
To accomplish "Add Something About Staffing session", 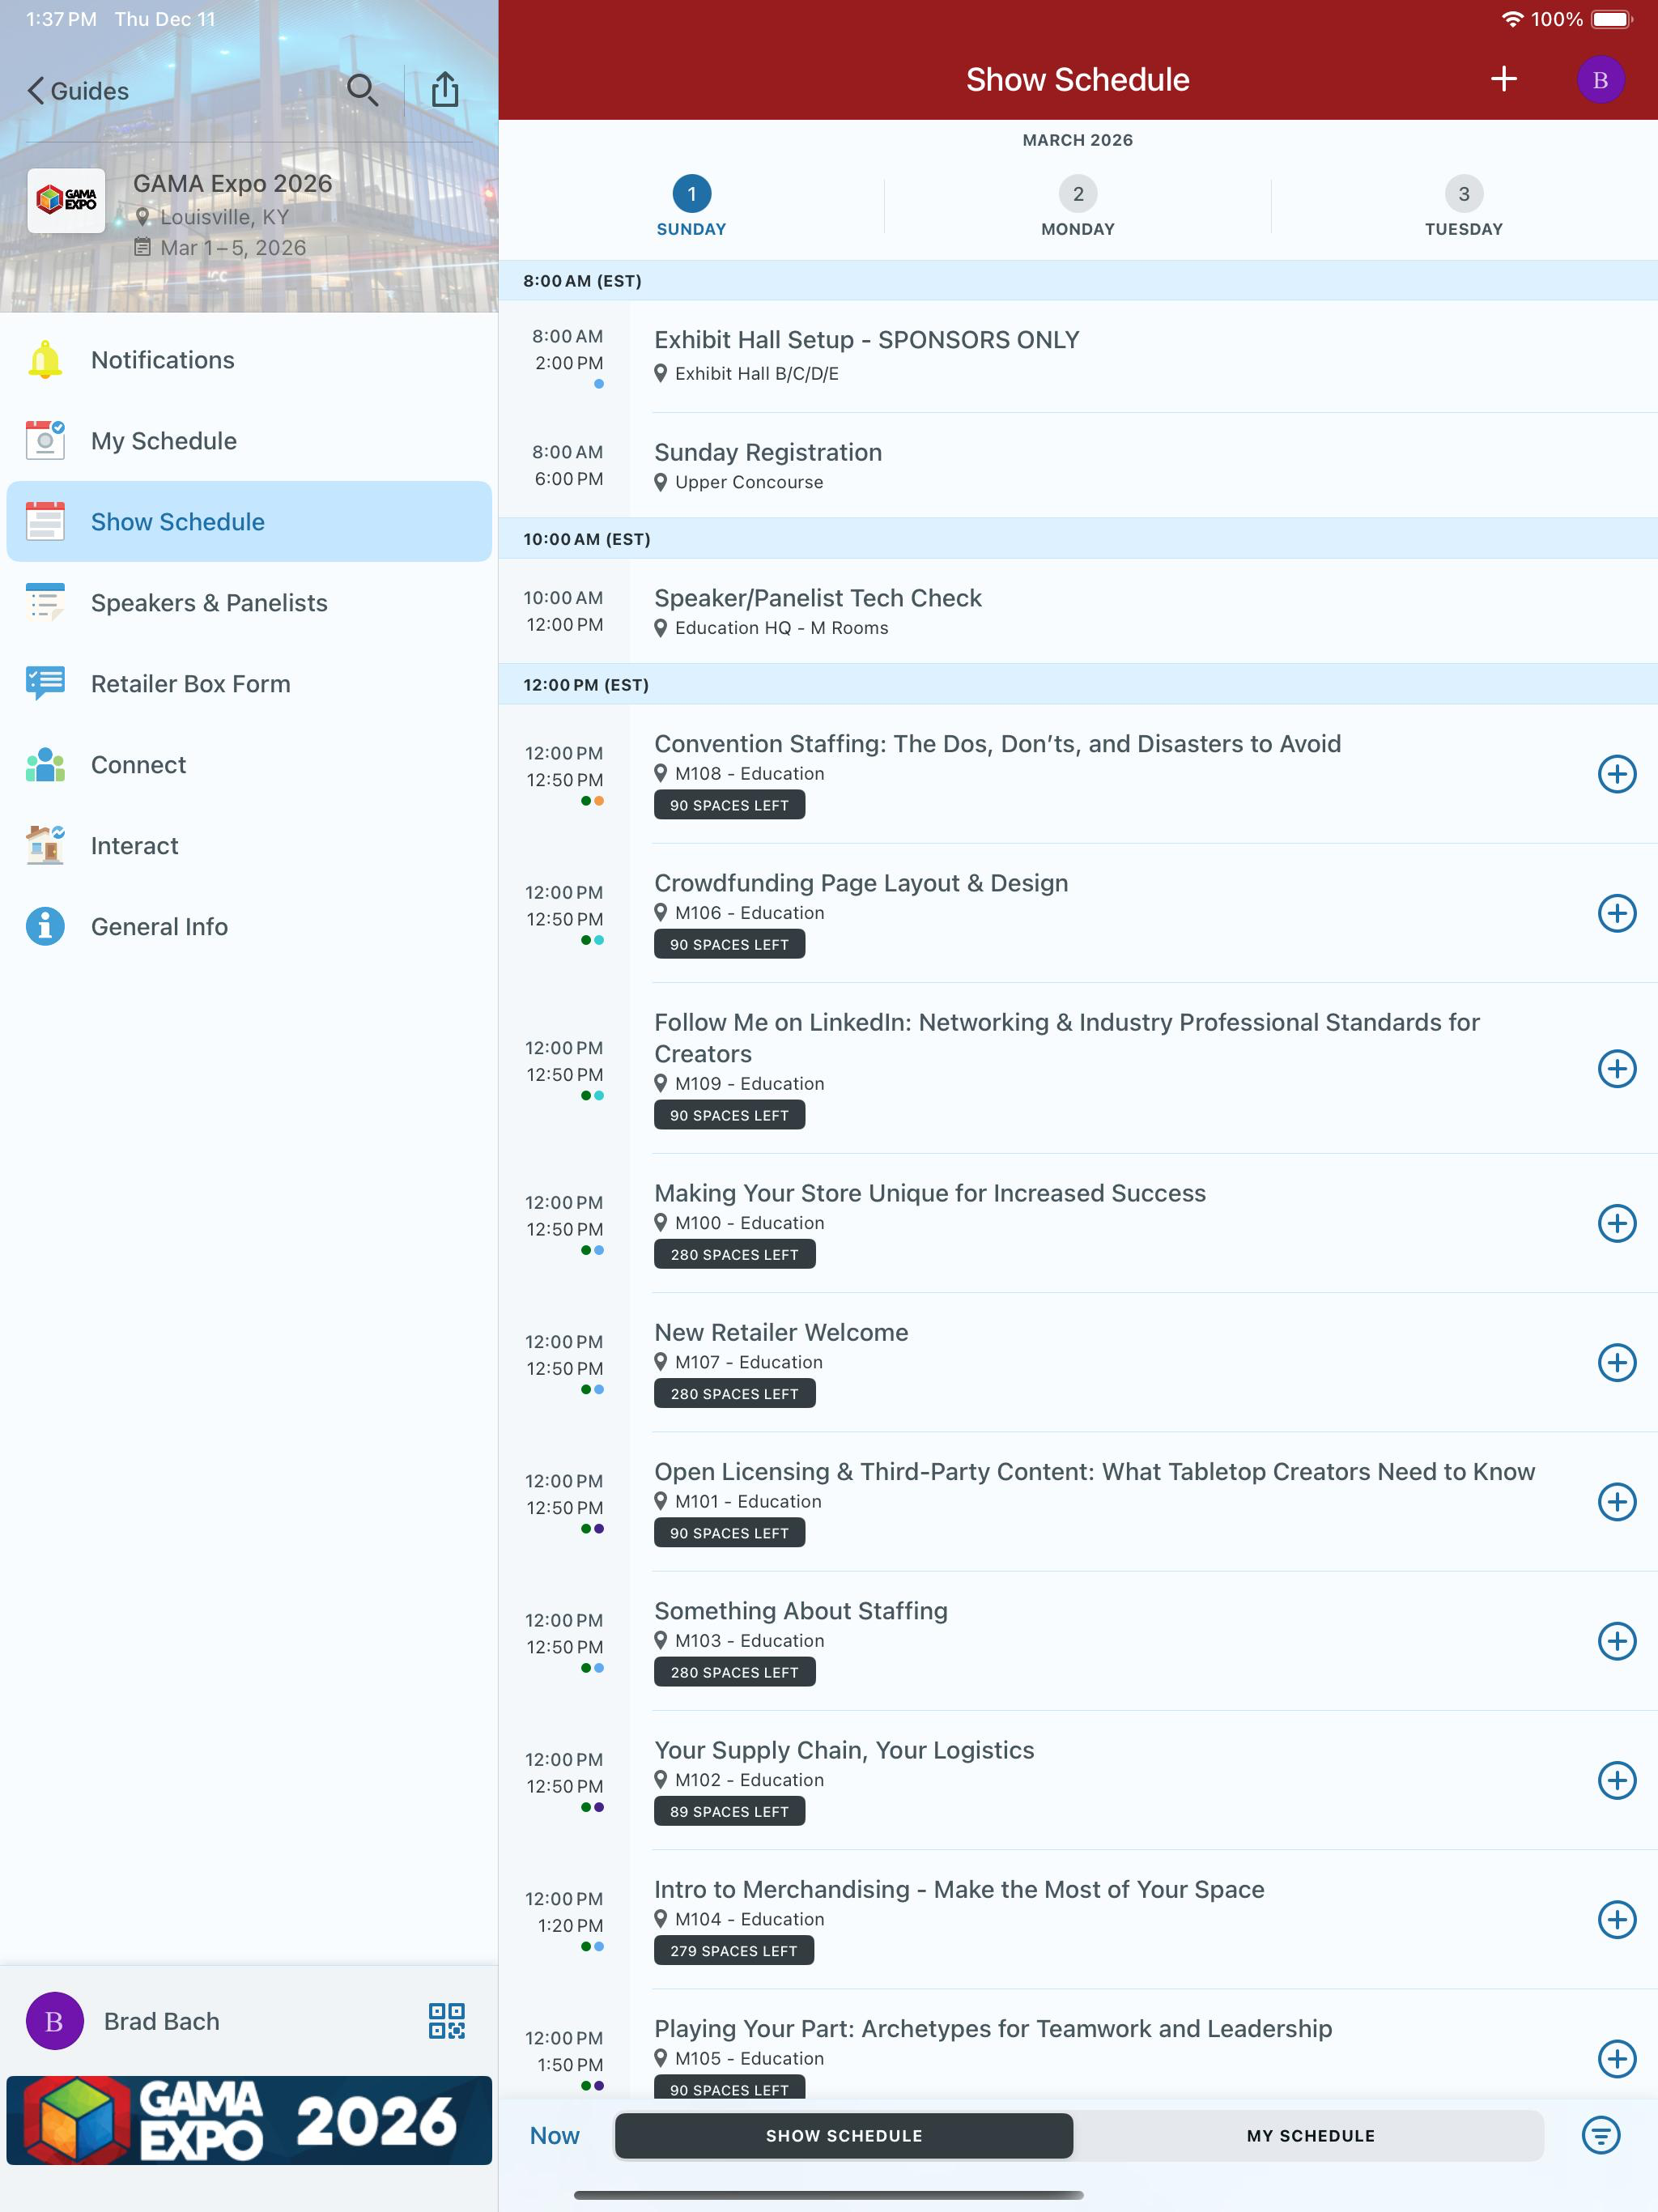I will (x=1616, y=1641).
